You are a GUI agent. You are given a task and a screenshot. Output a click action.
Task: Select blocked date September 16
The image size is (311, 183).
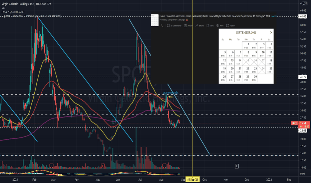coord(254,62)
